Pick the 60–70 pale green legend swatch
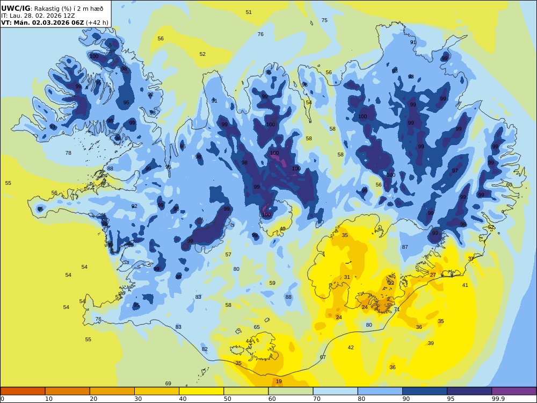Viewport: 537px width, 403px height. (291, 391)
